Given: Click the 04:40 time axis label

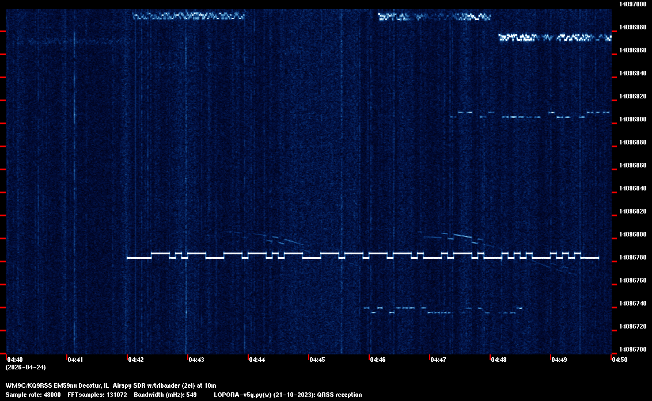Looking at the screenshot, I should point(14,360).
